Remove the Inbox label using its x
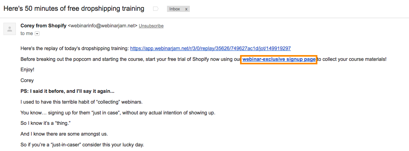Image resolution: width=409 pixels, height=151 pixels. tap(186, 9)
